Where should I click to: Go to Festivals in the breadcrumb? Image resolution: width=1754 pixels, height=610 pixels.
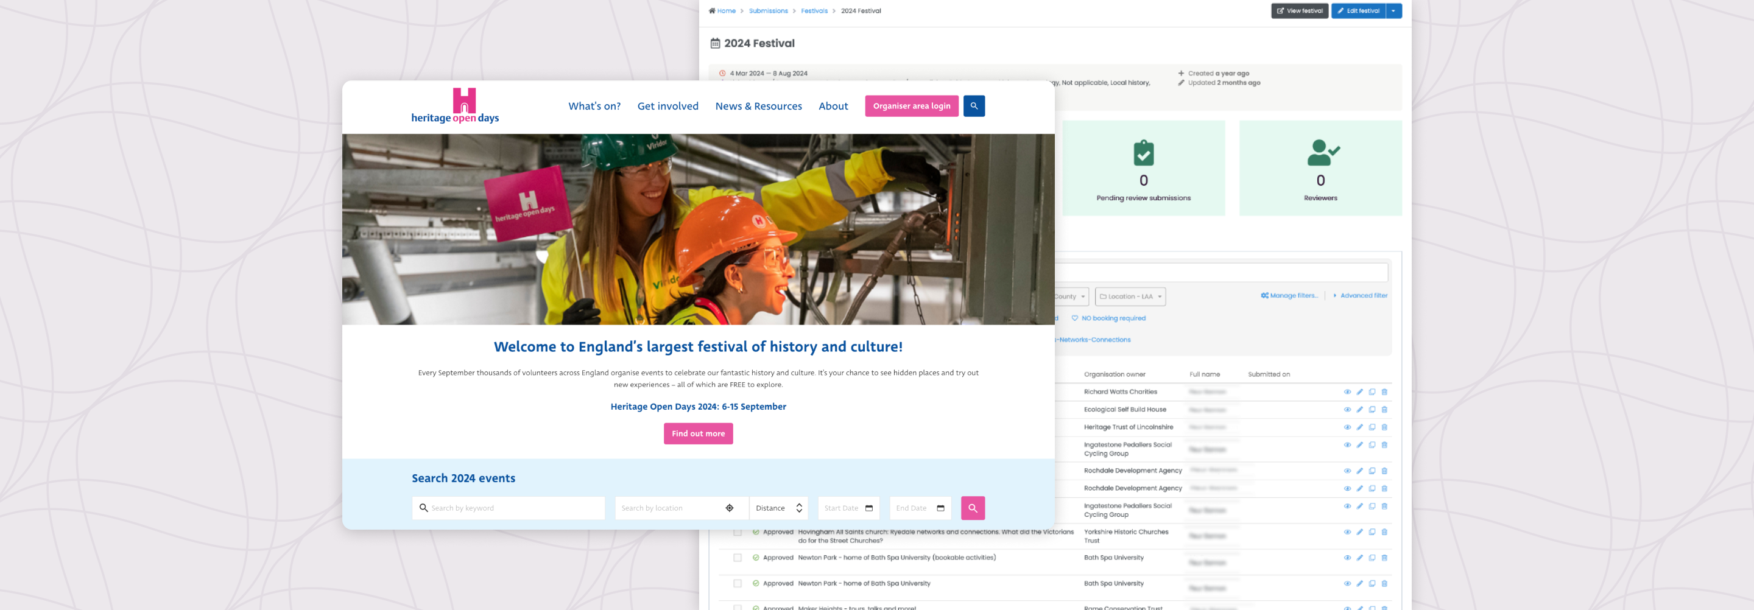coord(814,11)
